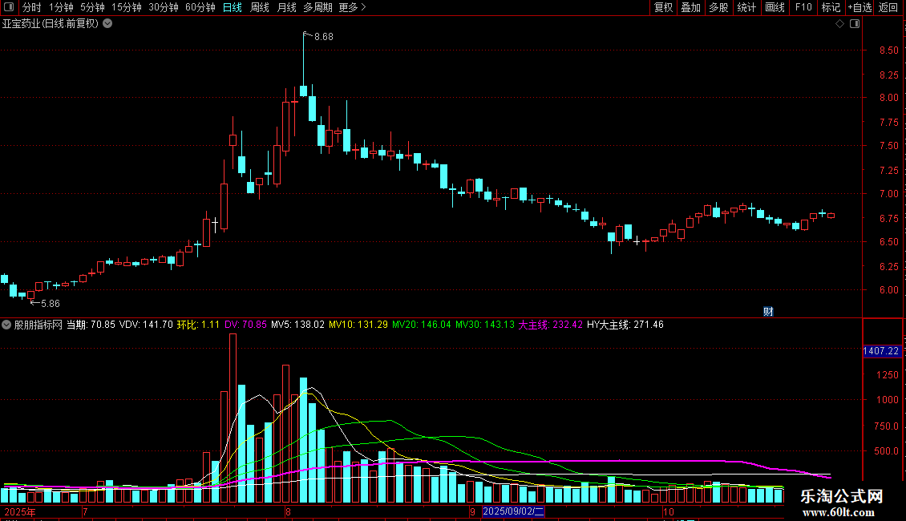The width and height of the screenshot is (906, 521).
Task: Switch to 月线 monthly chart
Action: tap(286, 7)
